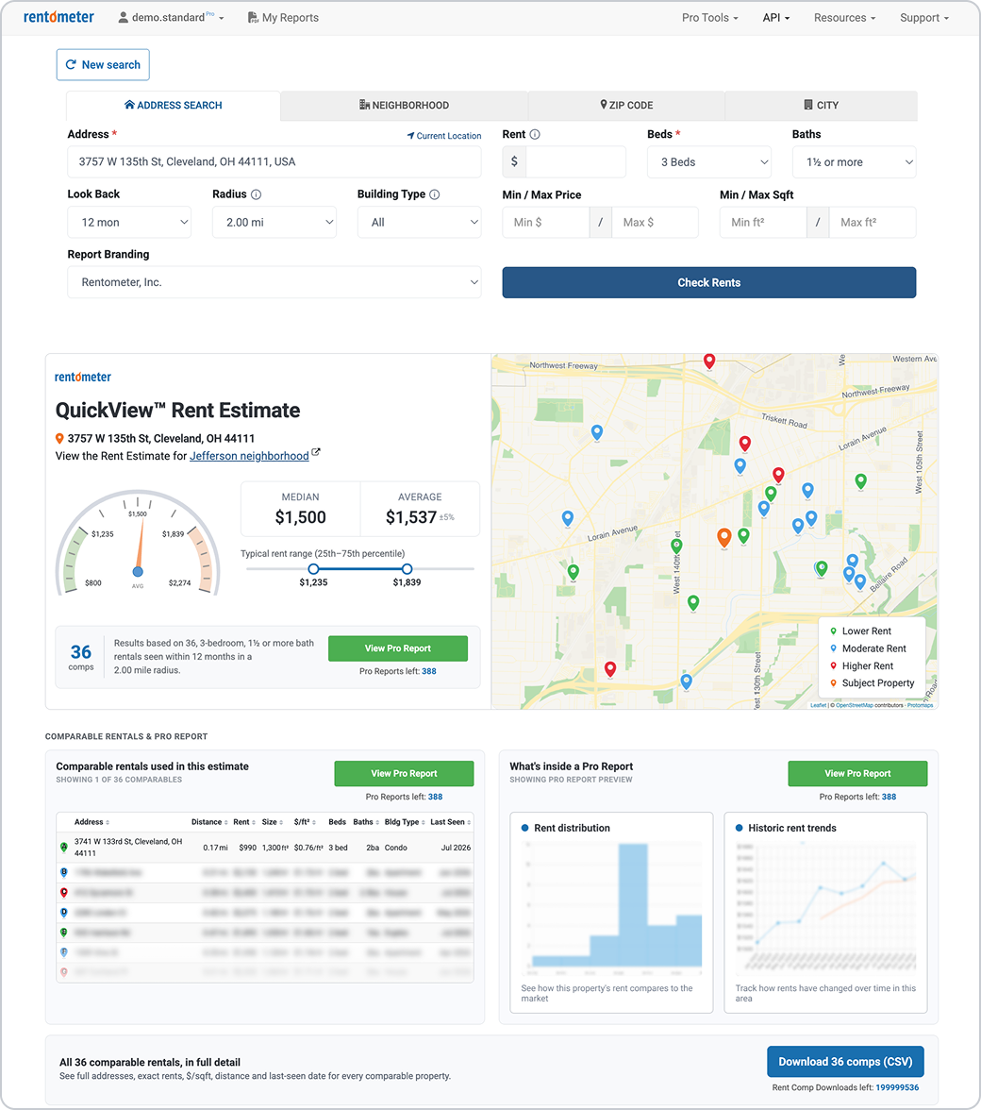Viewport: 981px width, 1110px height.
Task: Click the Building Type info icon
Action: 434,194
